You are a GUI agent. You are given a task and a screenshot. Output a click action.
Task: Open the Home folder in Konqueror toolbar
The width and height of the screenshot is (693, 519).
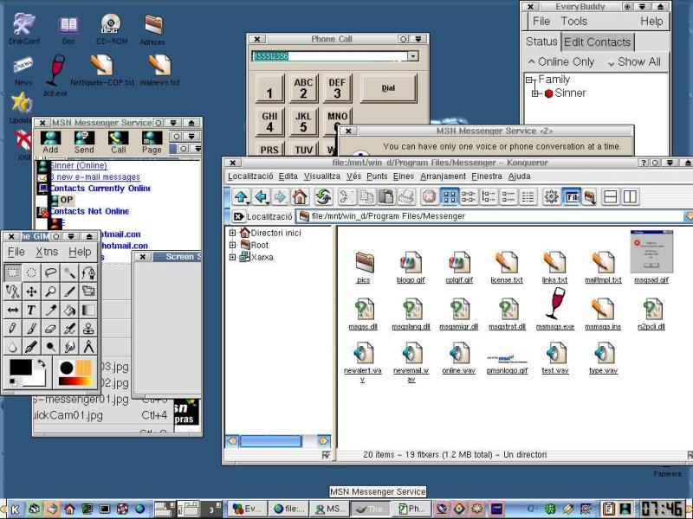(x=300, y=197)
